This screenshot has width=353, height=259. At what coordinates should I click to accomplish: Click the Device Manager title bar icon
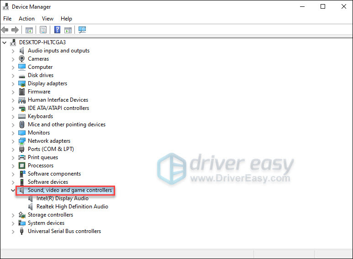point(5,7)
